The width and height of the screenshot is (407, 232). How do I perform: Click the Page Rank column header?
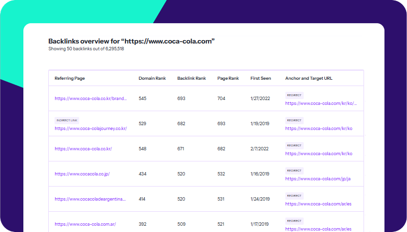228,78
